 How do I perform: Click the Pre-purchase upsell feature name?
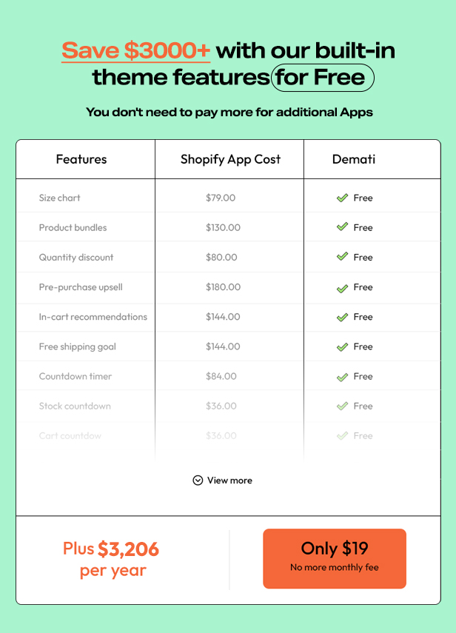[x=81, y=287]
